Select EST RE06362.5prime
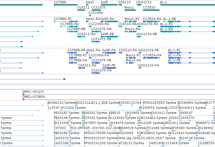Image resolution: width=215 pixels, height=147 pixels. (x=83, y=115)
